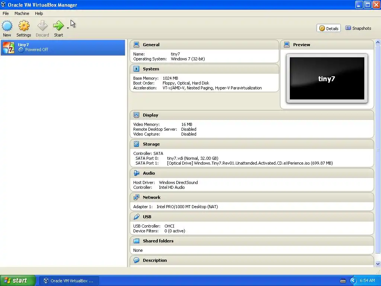The width and height of the screenshot is (381, 286).
Task: Click the details pane scroll down arrow
Action: pos(378,264)
